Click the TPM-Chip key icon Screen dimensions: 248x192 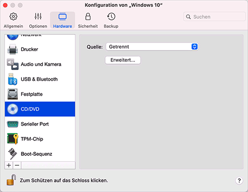point(12,139)
